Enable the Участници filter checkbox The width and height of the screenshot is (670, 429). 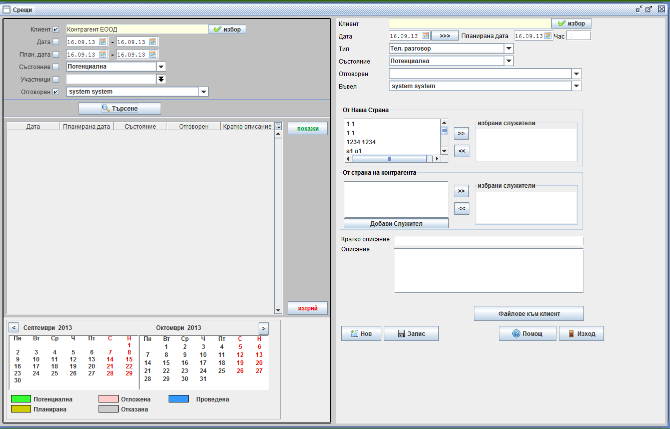[x=56, y=79]
